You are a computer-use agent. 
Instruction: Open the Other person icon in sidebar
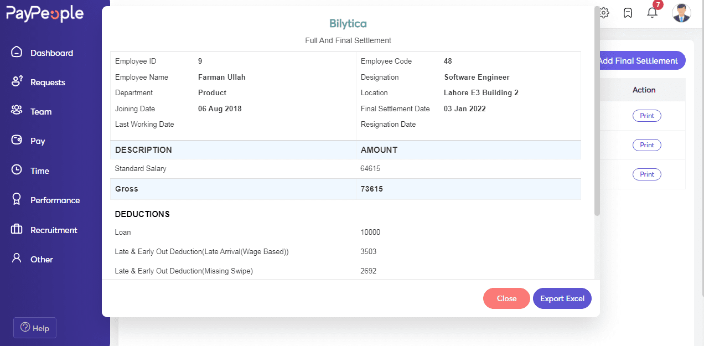point(17,259)
